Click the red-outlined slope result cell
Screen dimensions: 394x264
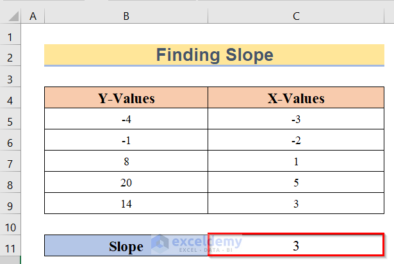point(296,245)
